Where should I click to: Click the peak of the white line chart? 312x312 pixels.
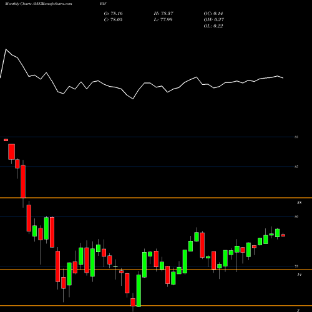(x=6, y=49)
